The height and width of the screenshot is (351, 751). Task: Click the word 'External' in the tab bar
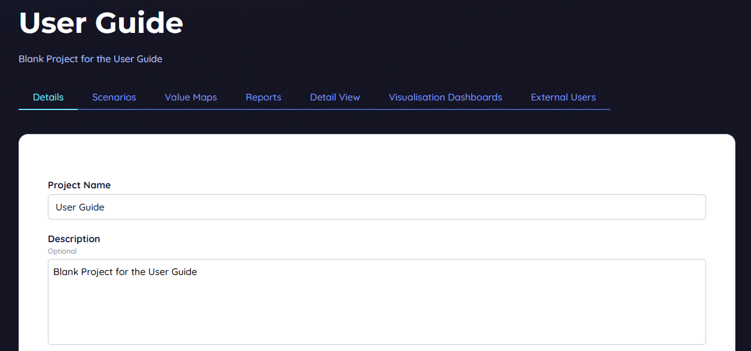(x=548, y=97)
